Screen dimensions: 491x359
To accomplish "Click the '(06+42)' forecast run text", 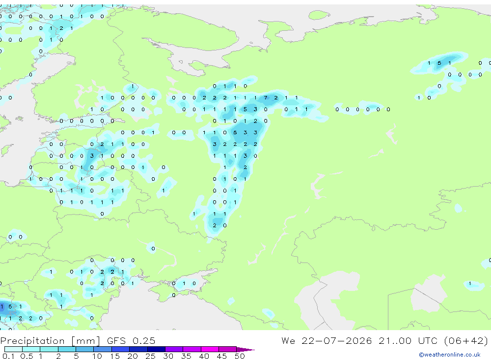I will 466,340.
